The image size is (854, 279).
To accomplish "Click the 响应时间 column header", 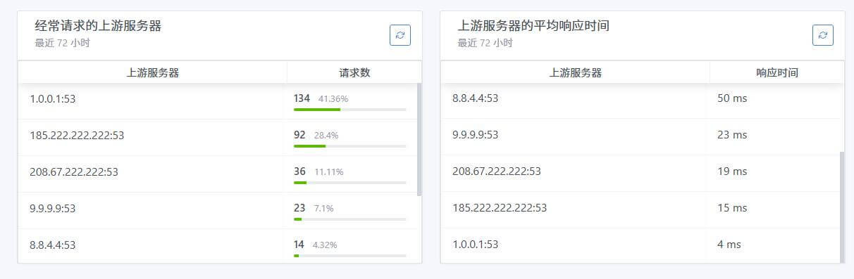I will click(x=777, y=72).
